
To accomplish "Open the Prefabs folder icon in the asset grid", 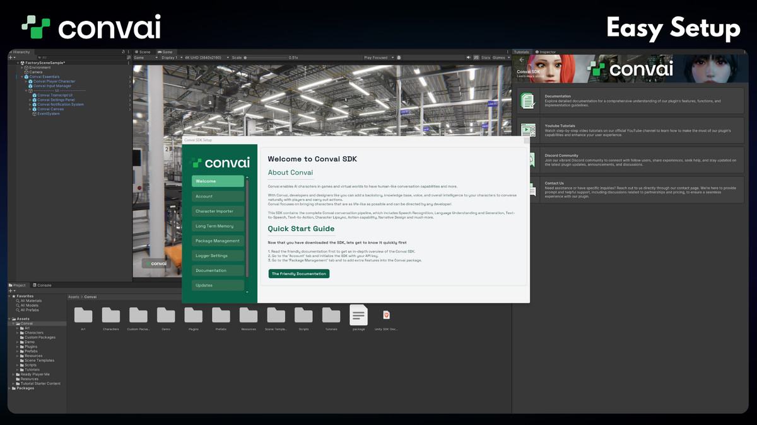I will (x=221, y=315).
